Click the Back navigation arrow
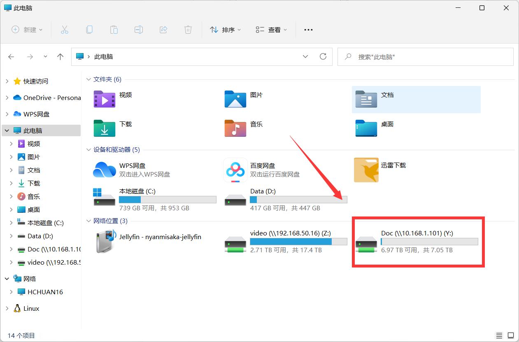The width and height of the screenshot is (519, 342). (x=11, y=56)
